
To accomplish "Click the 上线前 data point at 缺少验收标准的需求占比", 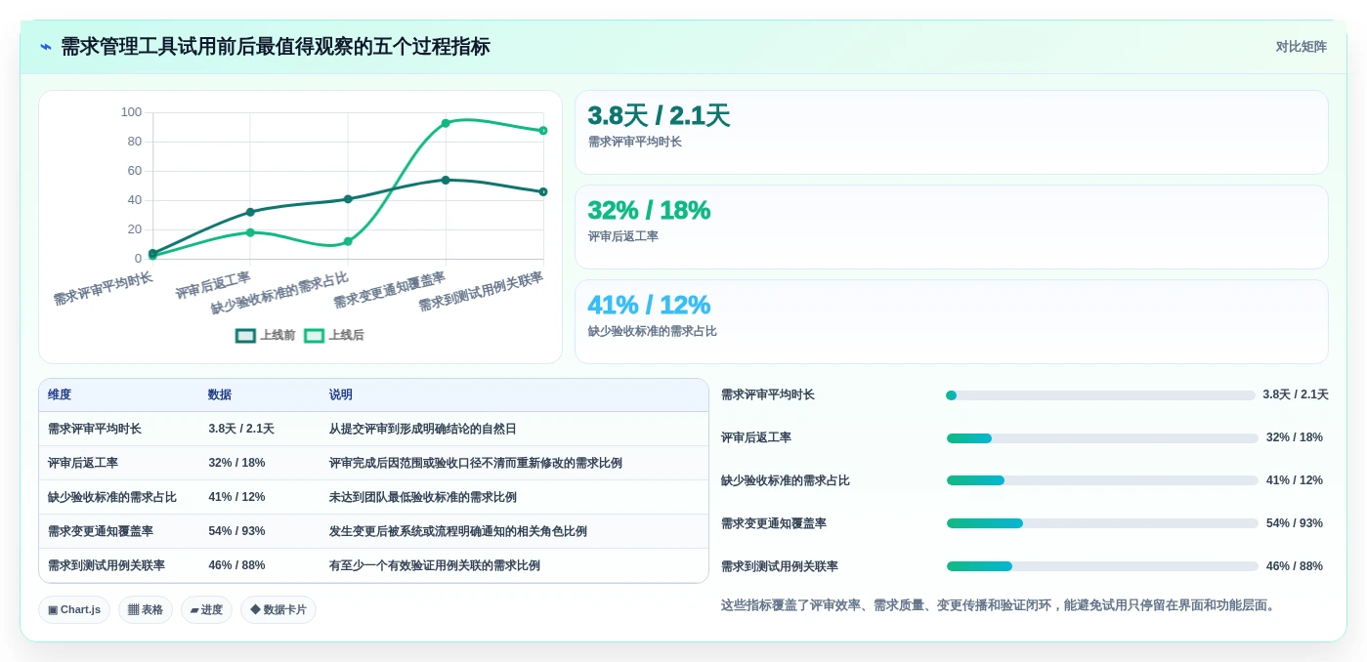I will pyautogui.click(x=348, y=199).
